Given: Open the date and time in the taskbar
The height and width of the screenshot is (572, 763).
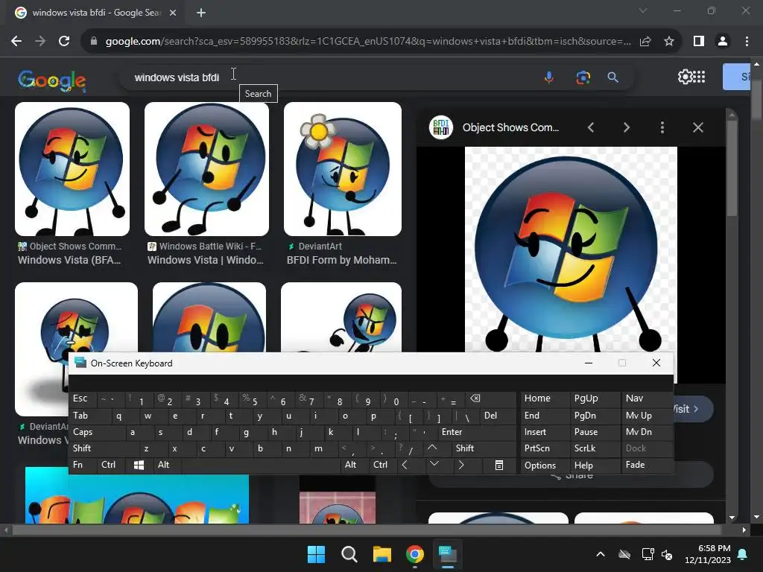Looking at the screenshot, I should coord(708,554).
